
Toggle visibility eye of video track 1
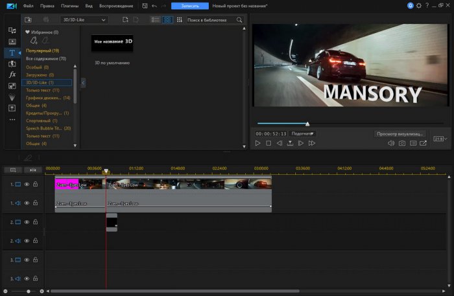click(x=27, y=185)
